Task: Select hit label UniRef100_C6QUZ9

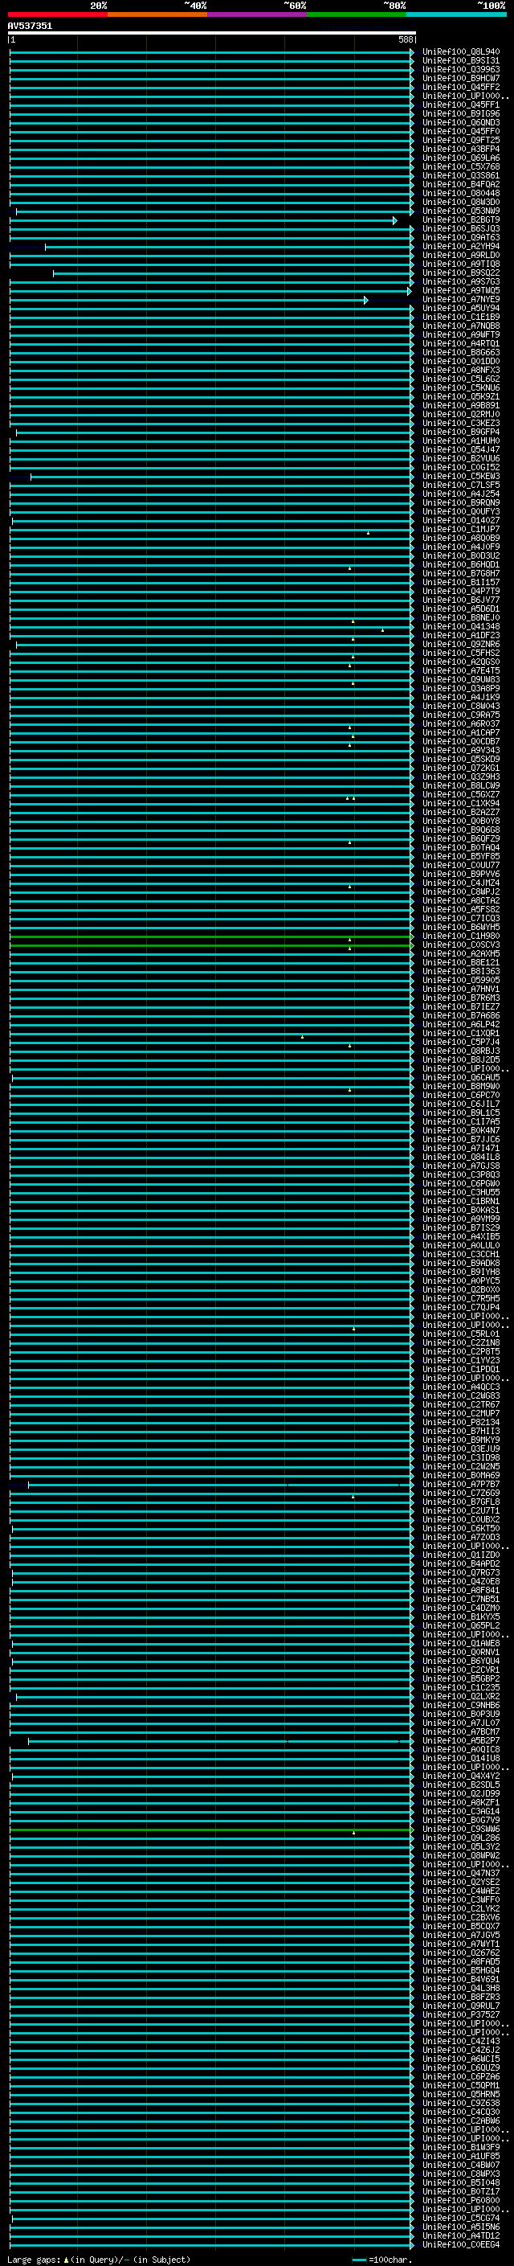Action: click(460, 2067)
